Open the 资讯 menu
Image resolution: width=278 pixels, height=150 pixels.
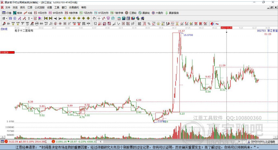coord(22,7)
